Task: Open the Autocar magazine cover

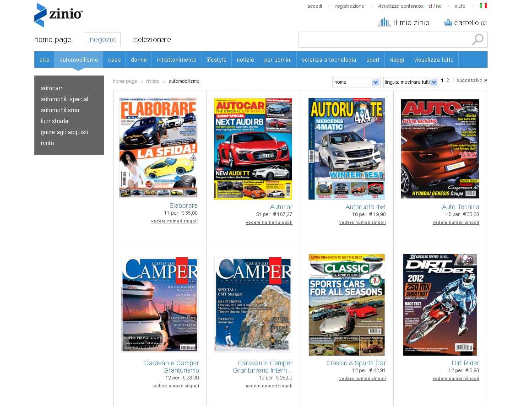Action: tap(253, 149)
